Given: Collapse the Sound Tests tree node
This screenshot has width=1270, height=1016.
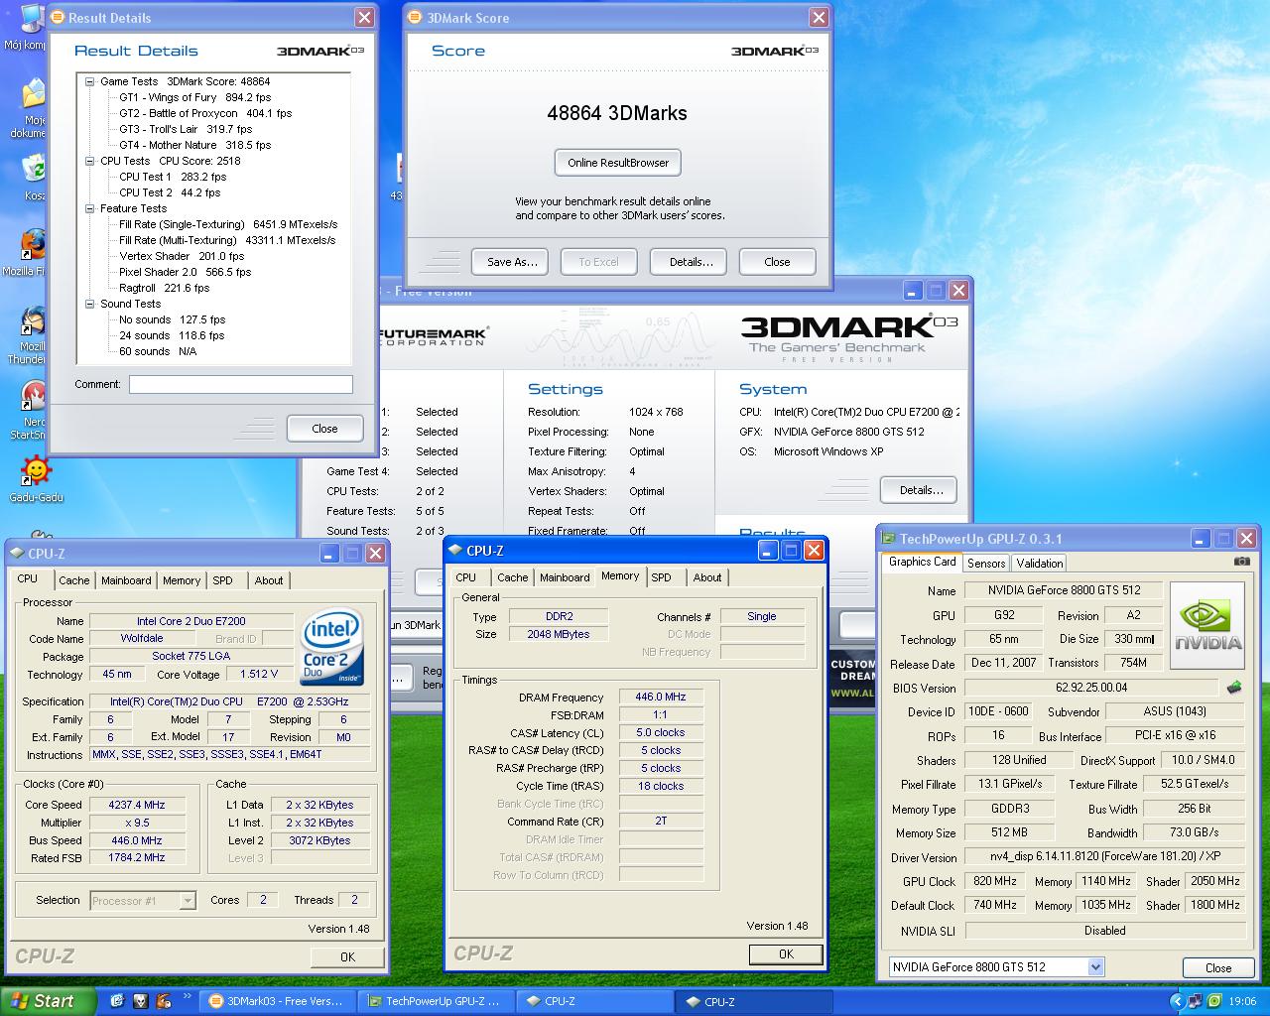Looking at the screenshot, I should [89, 304].
